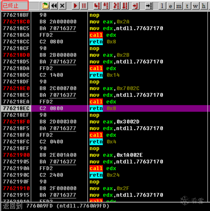Click the Step Into toolbar icon
The height and width of the screenshot is (211, 210).
pos(97,6)
